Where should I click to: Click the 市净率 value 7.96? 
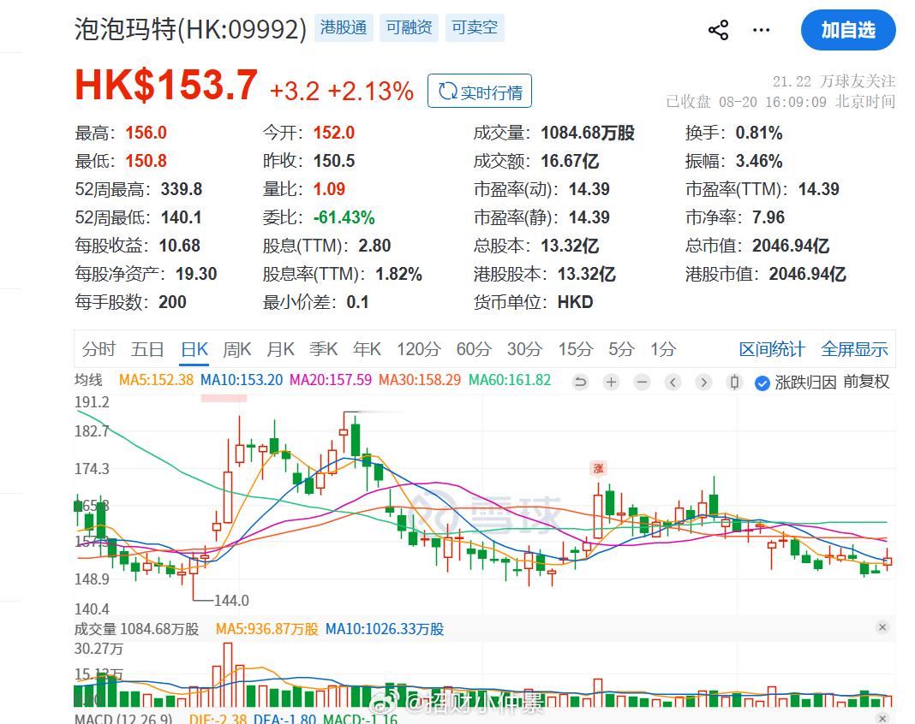[x=768, y=217]
